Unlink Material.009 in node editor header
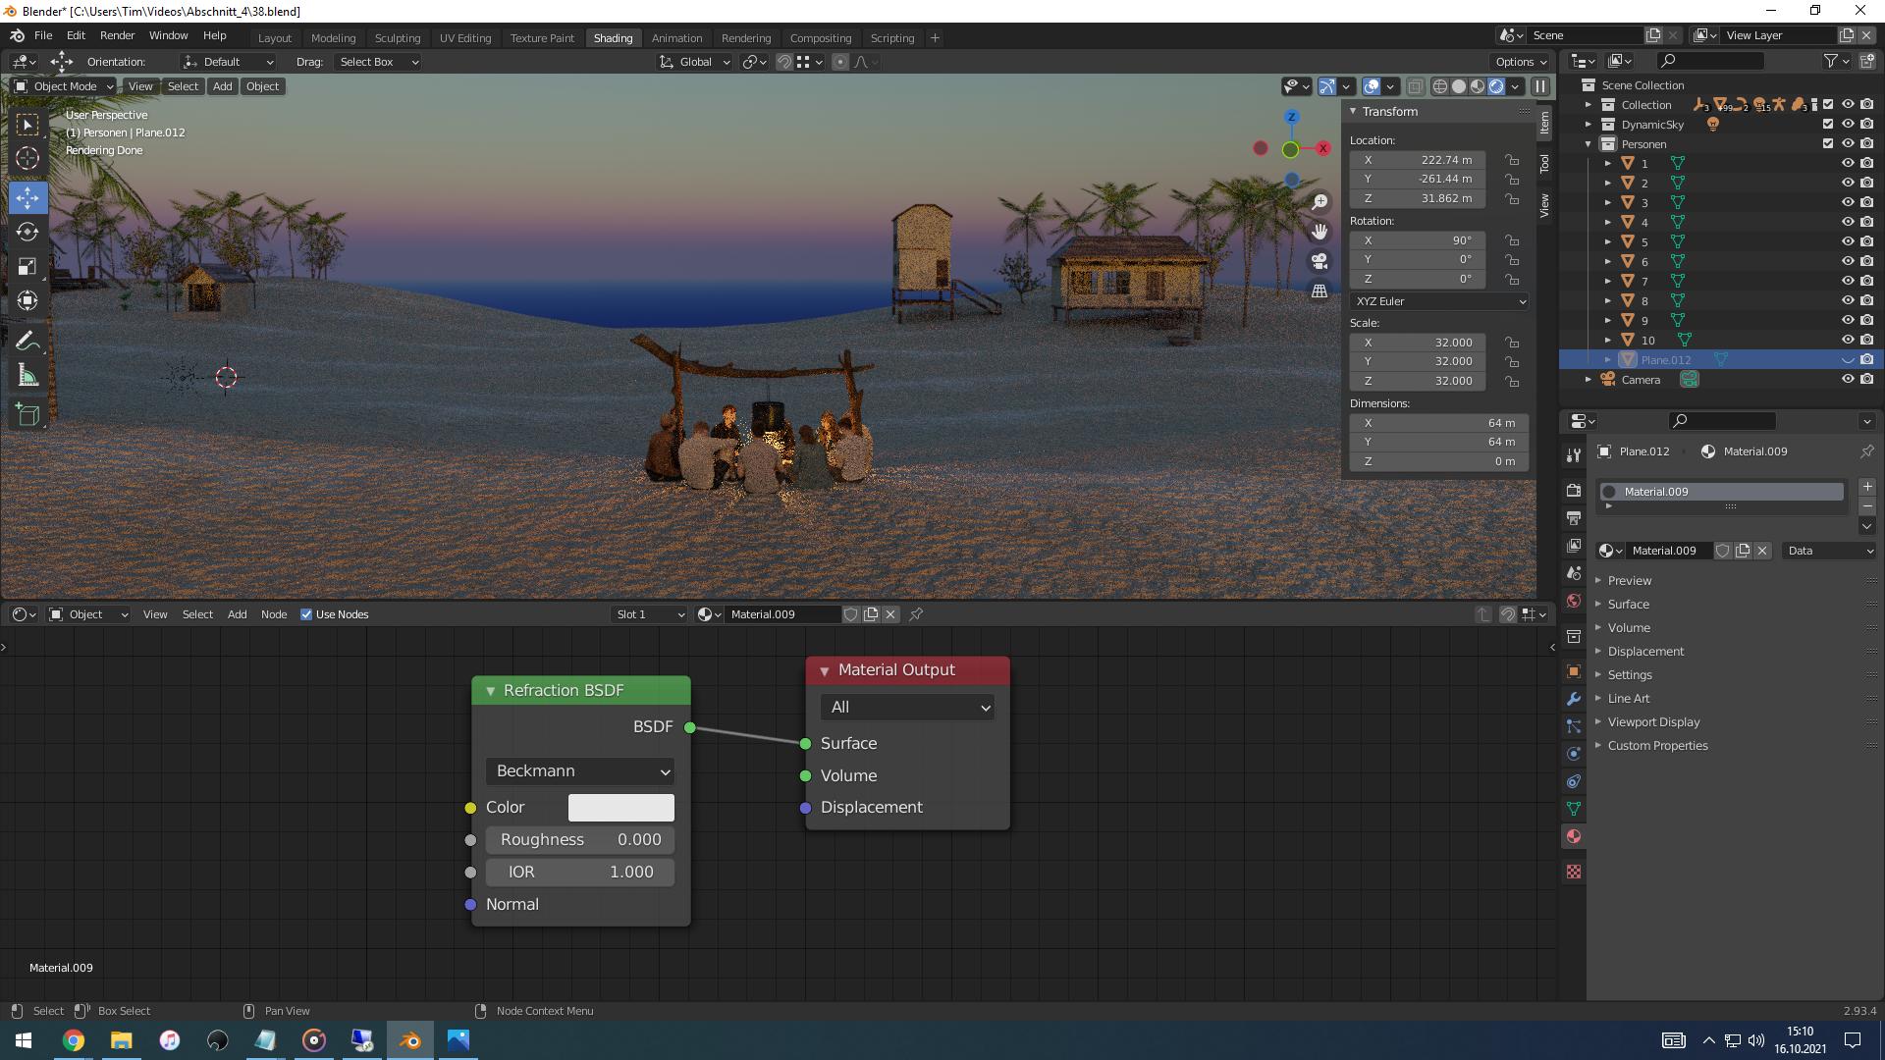The image size is (1885, 1060). [x=890, y=614]
